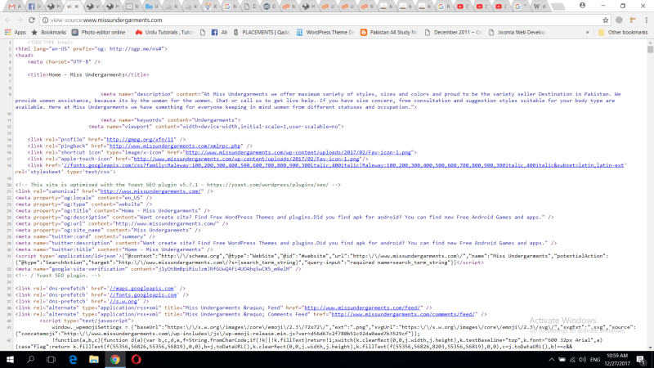Open the Apps shortcut in bookmarks bar
Viewport: 654px width, 368px height.
pyautogui.click(x=16, y=32)
